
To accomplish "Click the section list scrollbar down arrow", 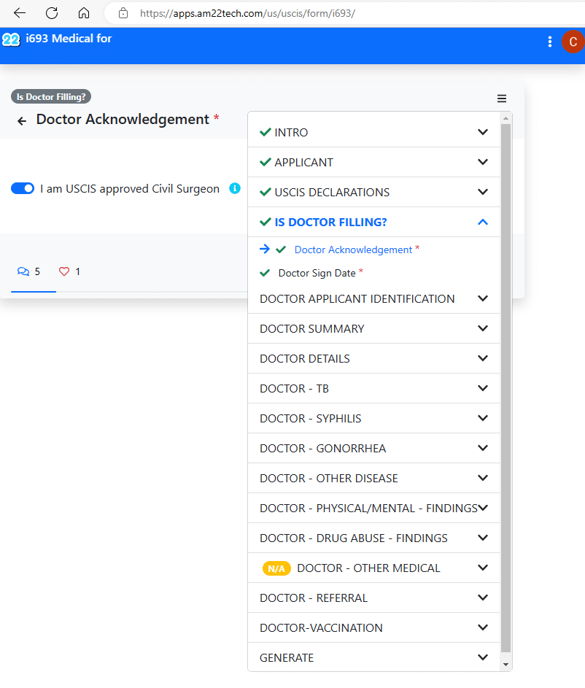I will [506, 665].
